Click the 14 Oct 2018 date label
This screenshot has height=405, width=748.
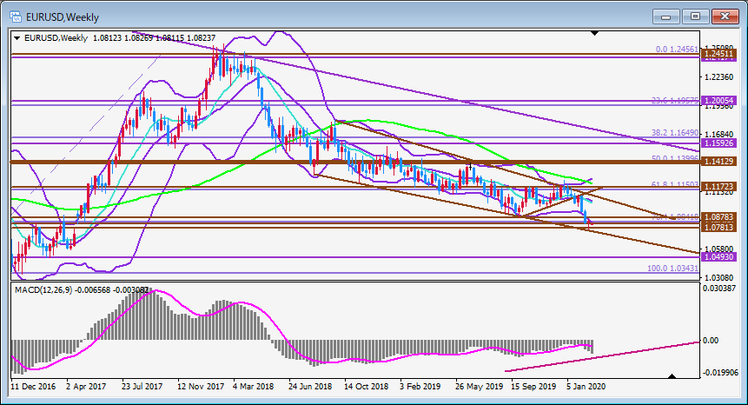tap(367, 387)
